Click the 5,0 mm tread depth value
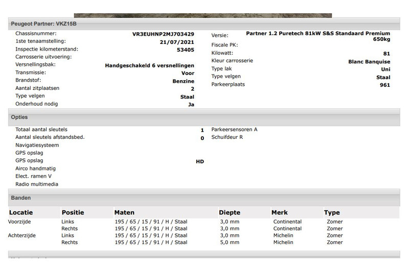This screenshot has height=272, width=409. pos(229,242)
